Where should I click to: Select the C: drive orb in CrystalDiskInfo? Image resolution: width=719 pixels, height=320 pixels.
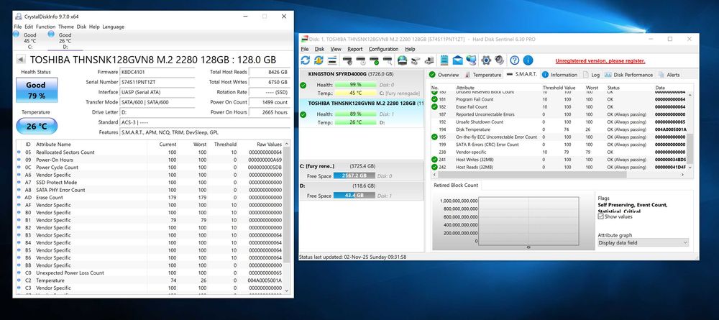coord(17,34)
